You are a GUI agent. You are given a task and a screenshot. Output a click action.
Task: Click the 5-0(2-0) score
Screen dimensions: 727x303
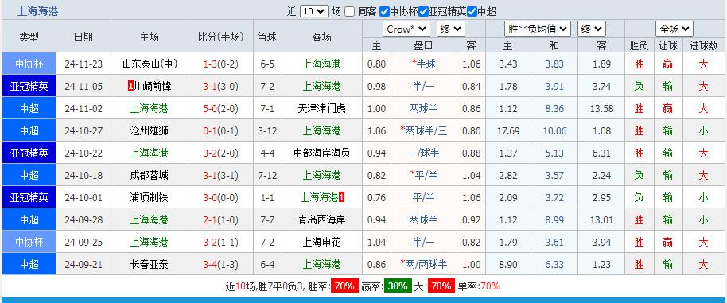[220, 108]
